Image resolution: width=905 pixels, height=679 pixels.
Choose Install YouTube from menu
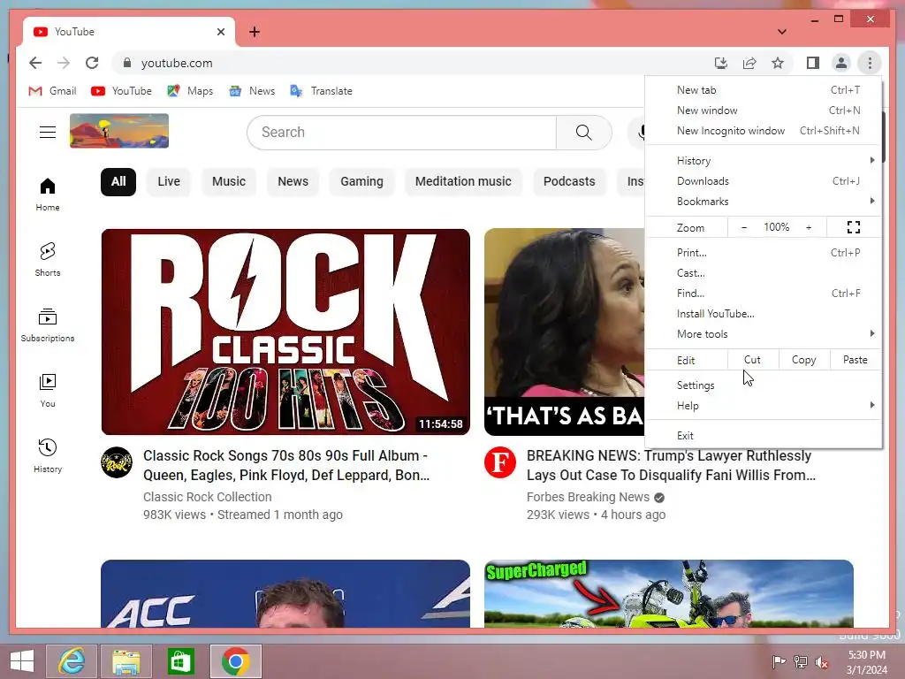click(x=764, y=314)
